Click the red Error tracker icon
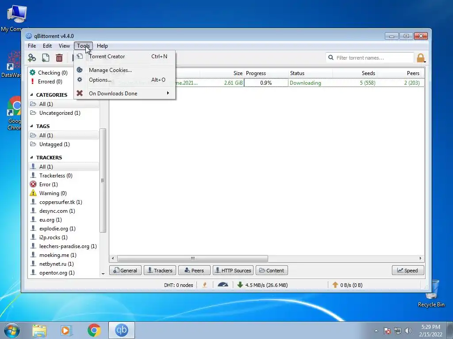 click(x=33, y=184)
